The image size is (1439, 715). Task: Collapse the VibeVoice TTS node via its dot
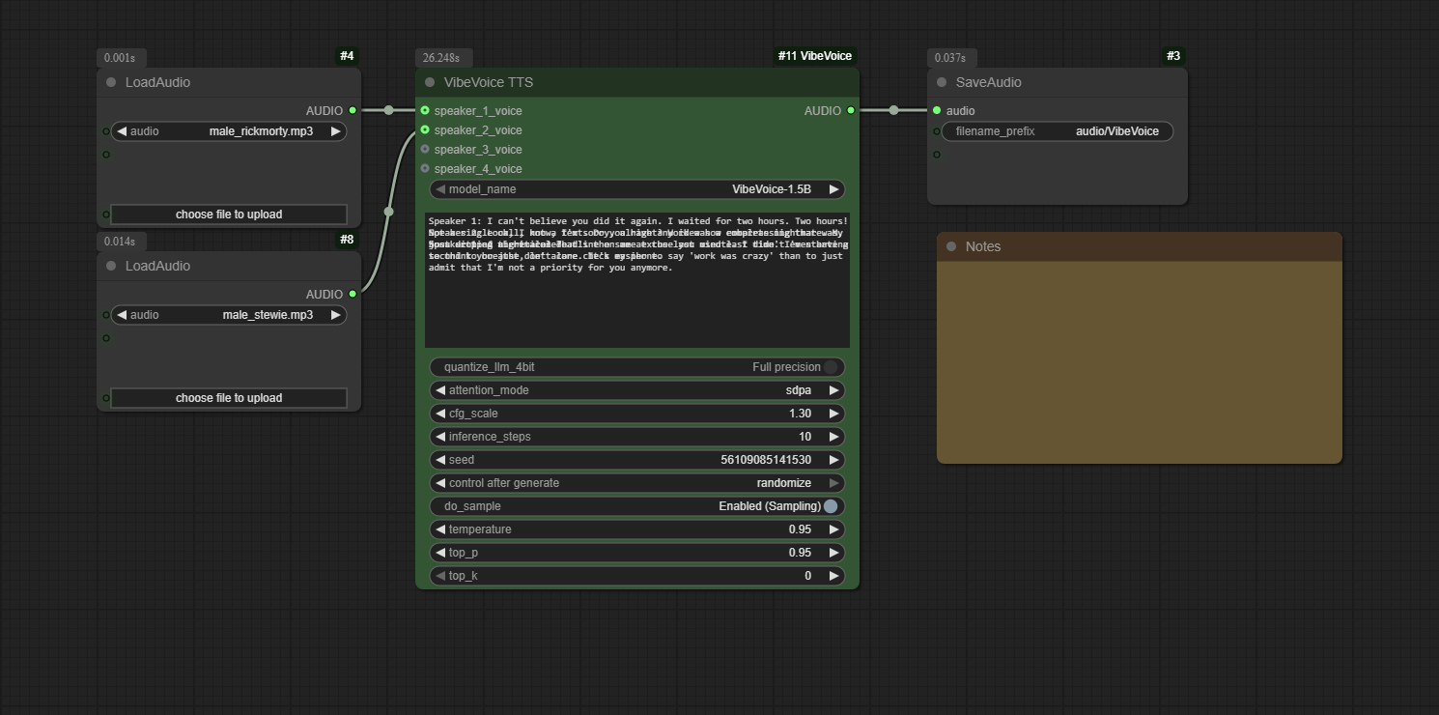tap(430, 82)
